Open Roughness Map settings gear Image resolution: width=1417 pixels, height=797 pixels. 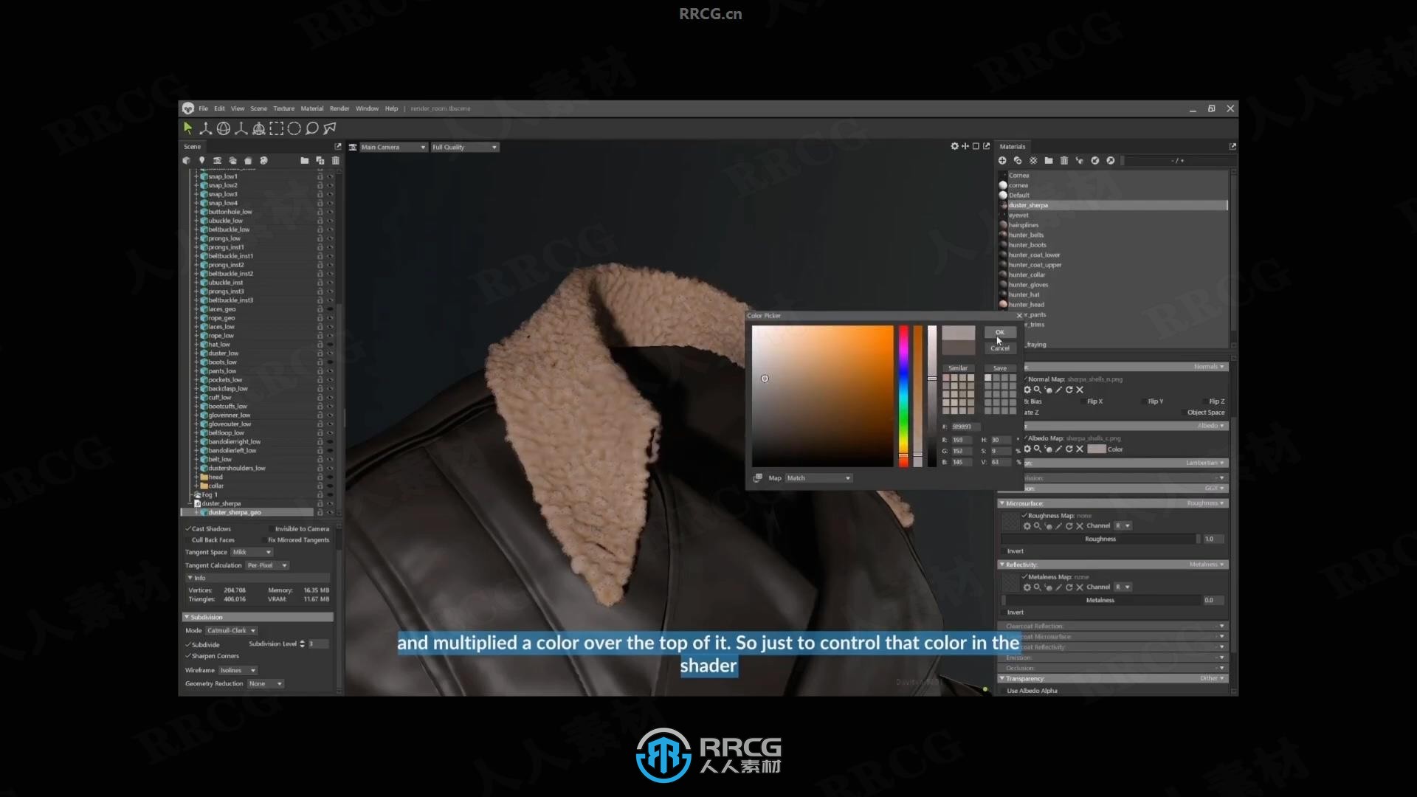pyautogui.click(x=1027, y=526)
